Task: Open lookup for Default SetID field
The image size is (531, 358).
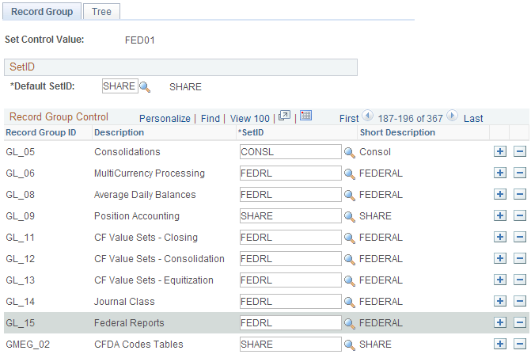Action: [145, 87]
